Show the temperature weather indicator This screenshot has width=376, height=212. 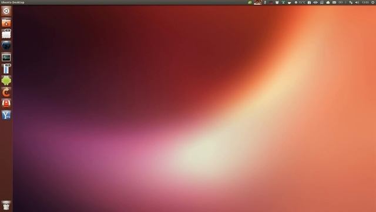(300, 2)
